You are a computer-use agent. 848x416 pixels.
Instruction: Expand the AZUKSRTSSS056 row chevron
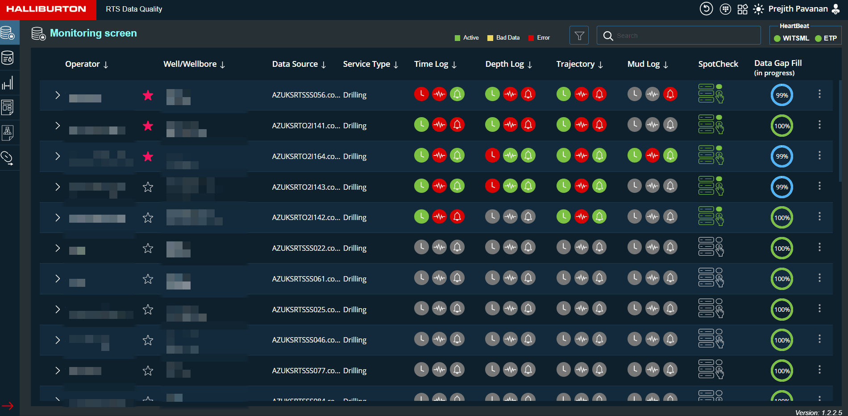[58, 95]
